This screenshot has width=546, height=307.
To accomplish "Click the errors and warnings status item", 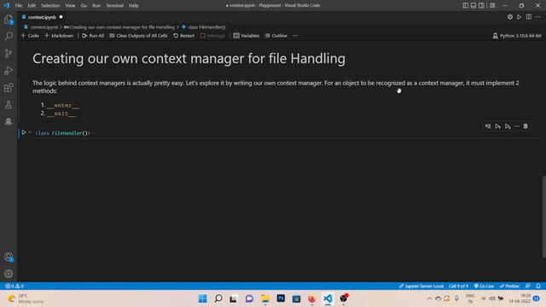I will (x=15, y=287).
